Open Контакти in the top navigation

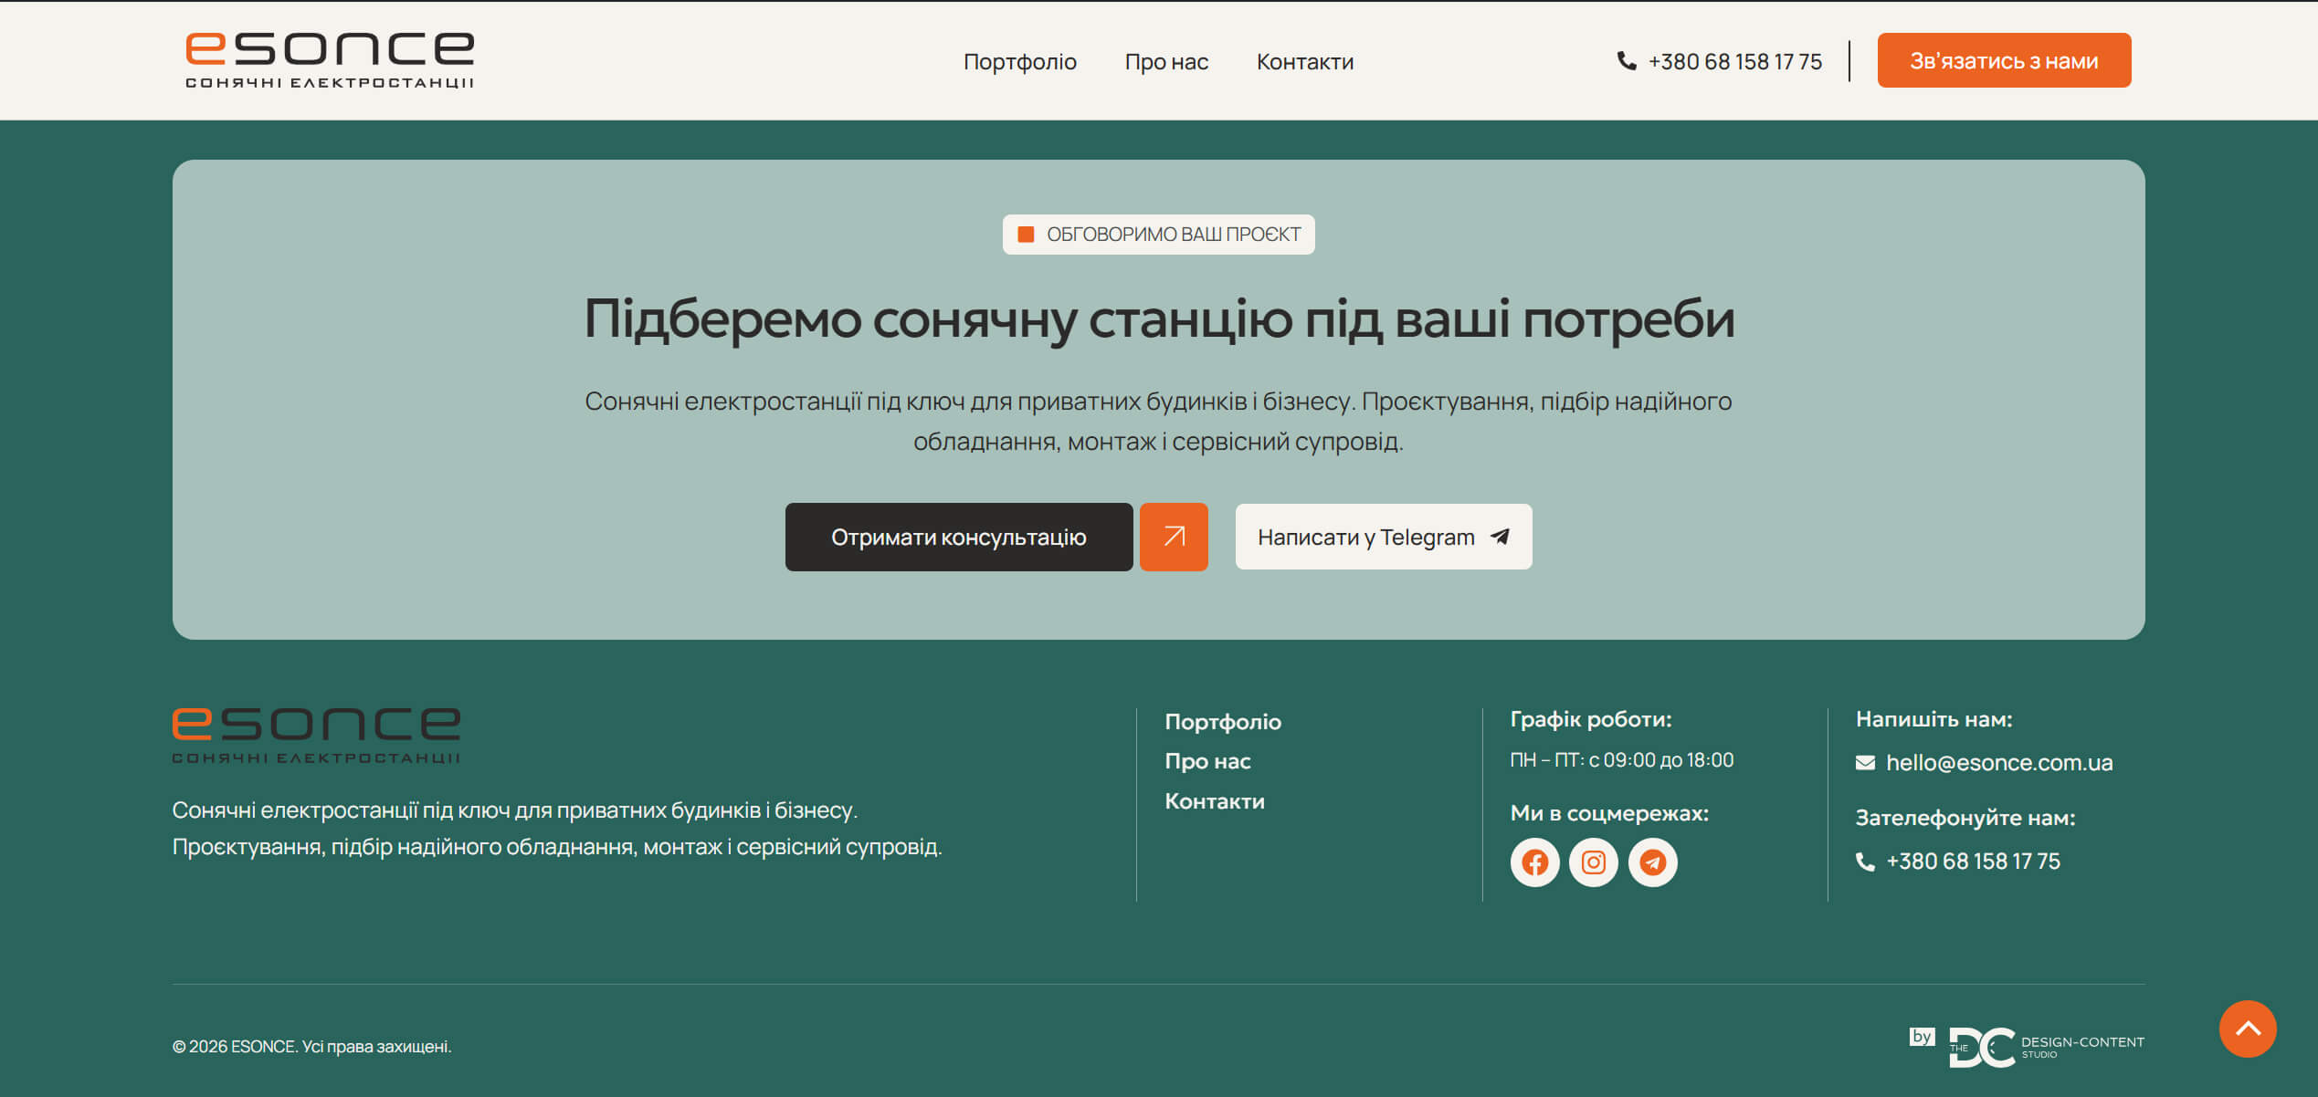tap(1305, 62)
